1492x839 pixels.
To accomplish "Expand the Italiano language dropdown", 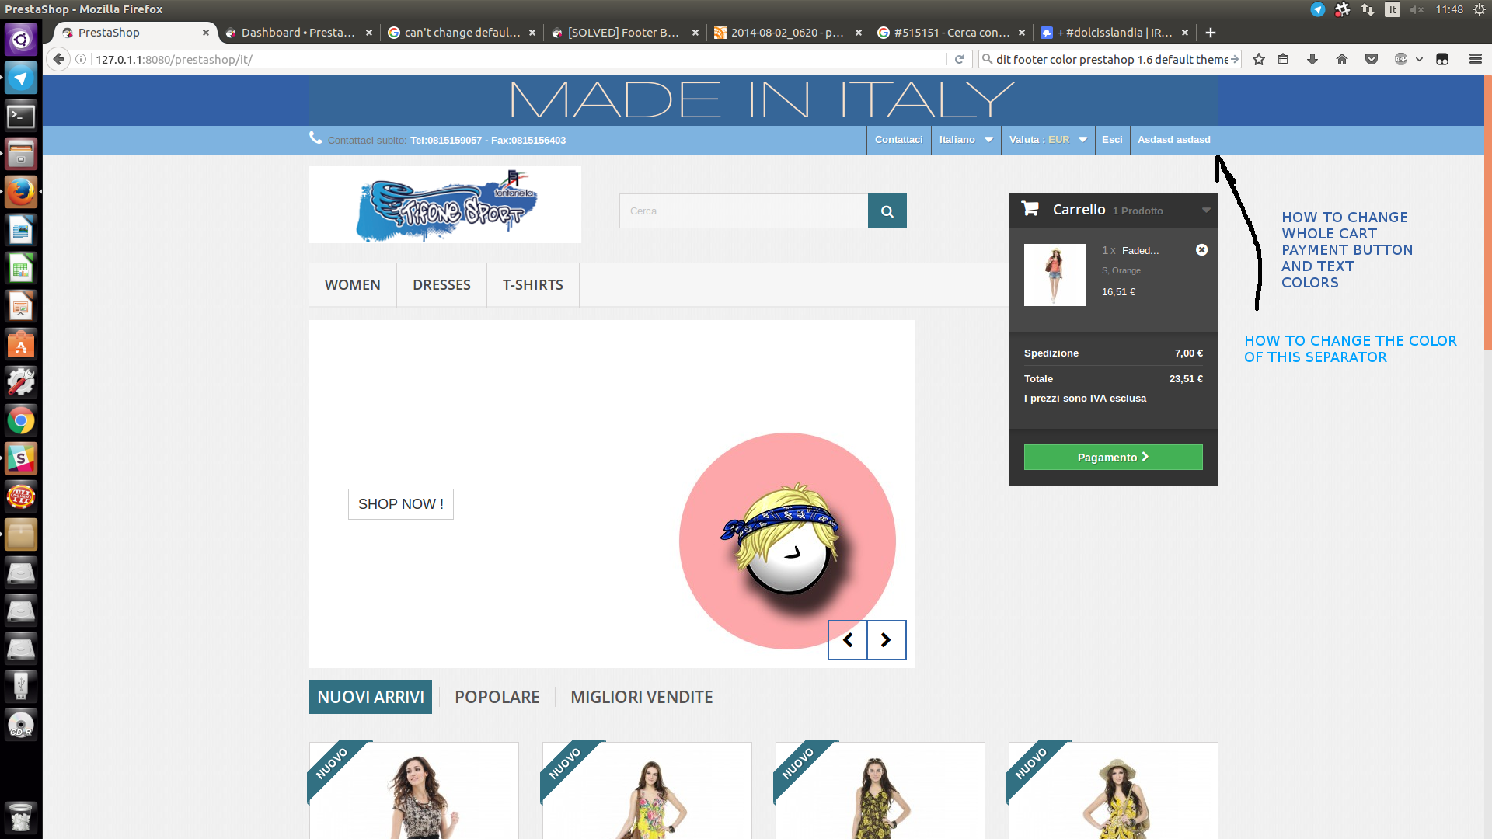I will point(966,140).
